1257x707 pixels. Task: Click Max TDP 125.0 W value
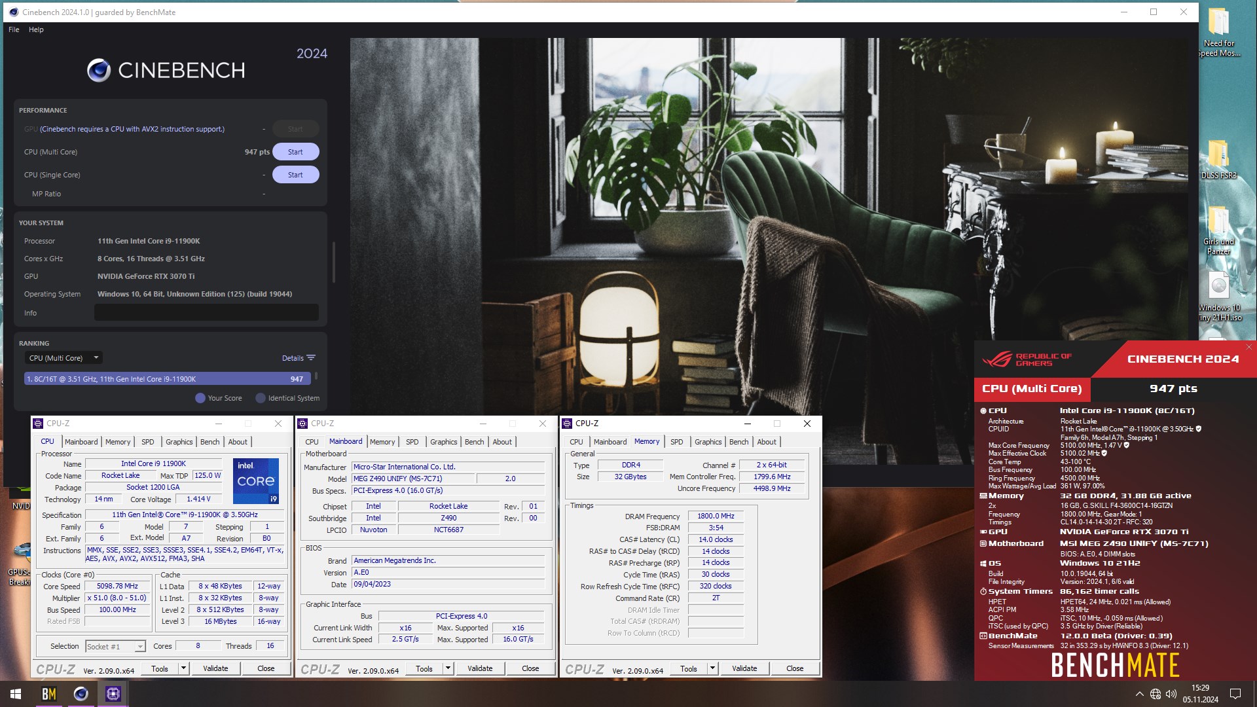pyautogui.click(x=208, y=476)
